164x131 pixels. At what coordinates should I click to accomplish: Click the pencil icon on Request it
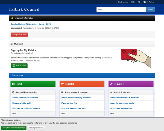click(x=112, y=84)
